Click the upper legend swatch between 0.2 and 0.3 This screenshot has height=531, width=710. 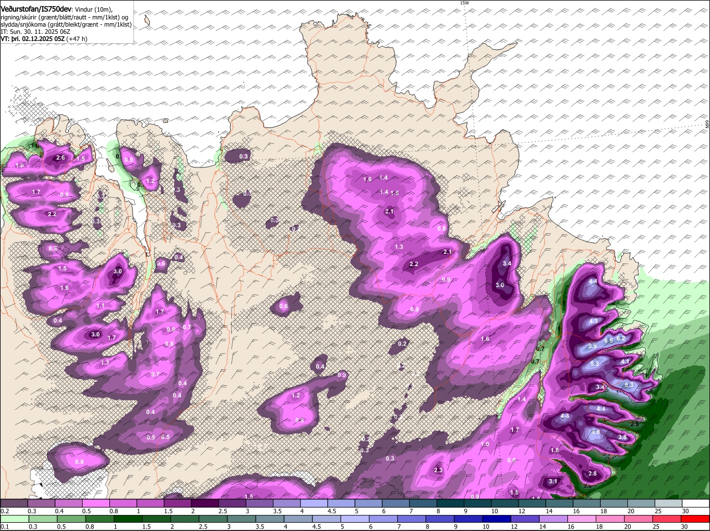point(14,503)
